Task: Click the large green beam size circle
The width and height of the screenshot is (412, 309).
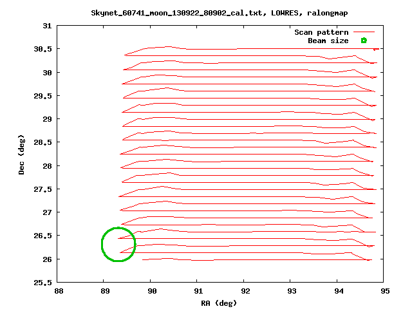Action: (x=118, y=245)
